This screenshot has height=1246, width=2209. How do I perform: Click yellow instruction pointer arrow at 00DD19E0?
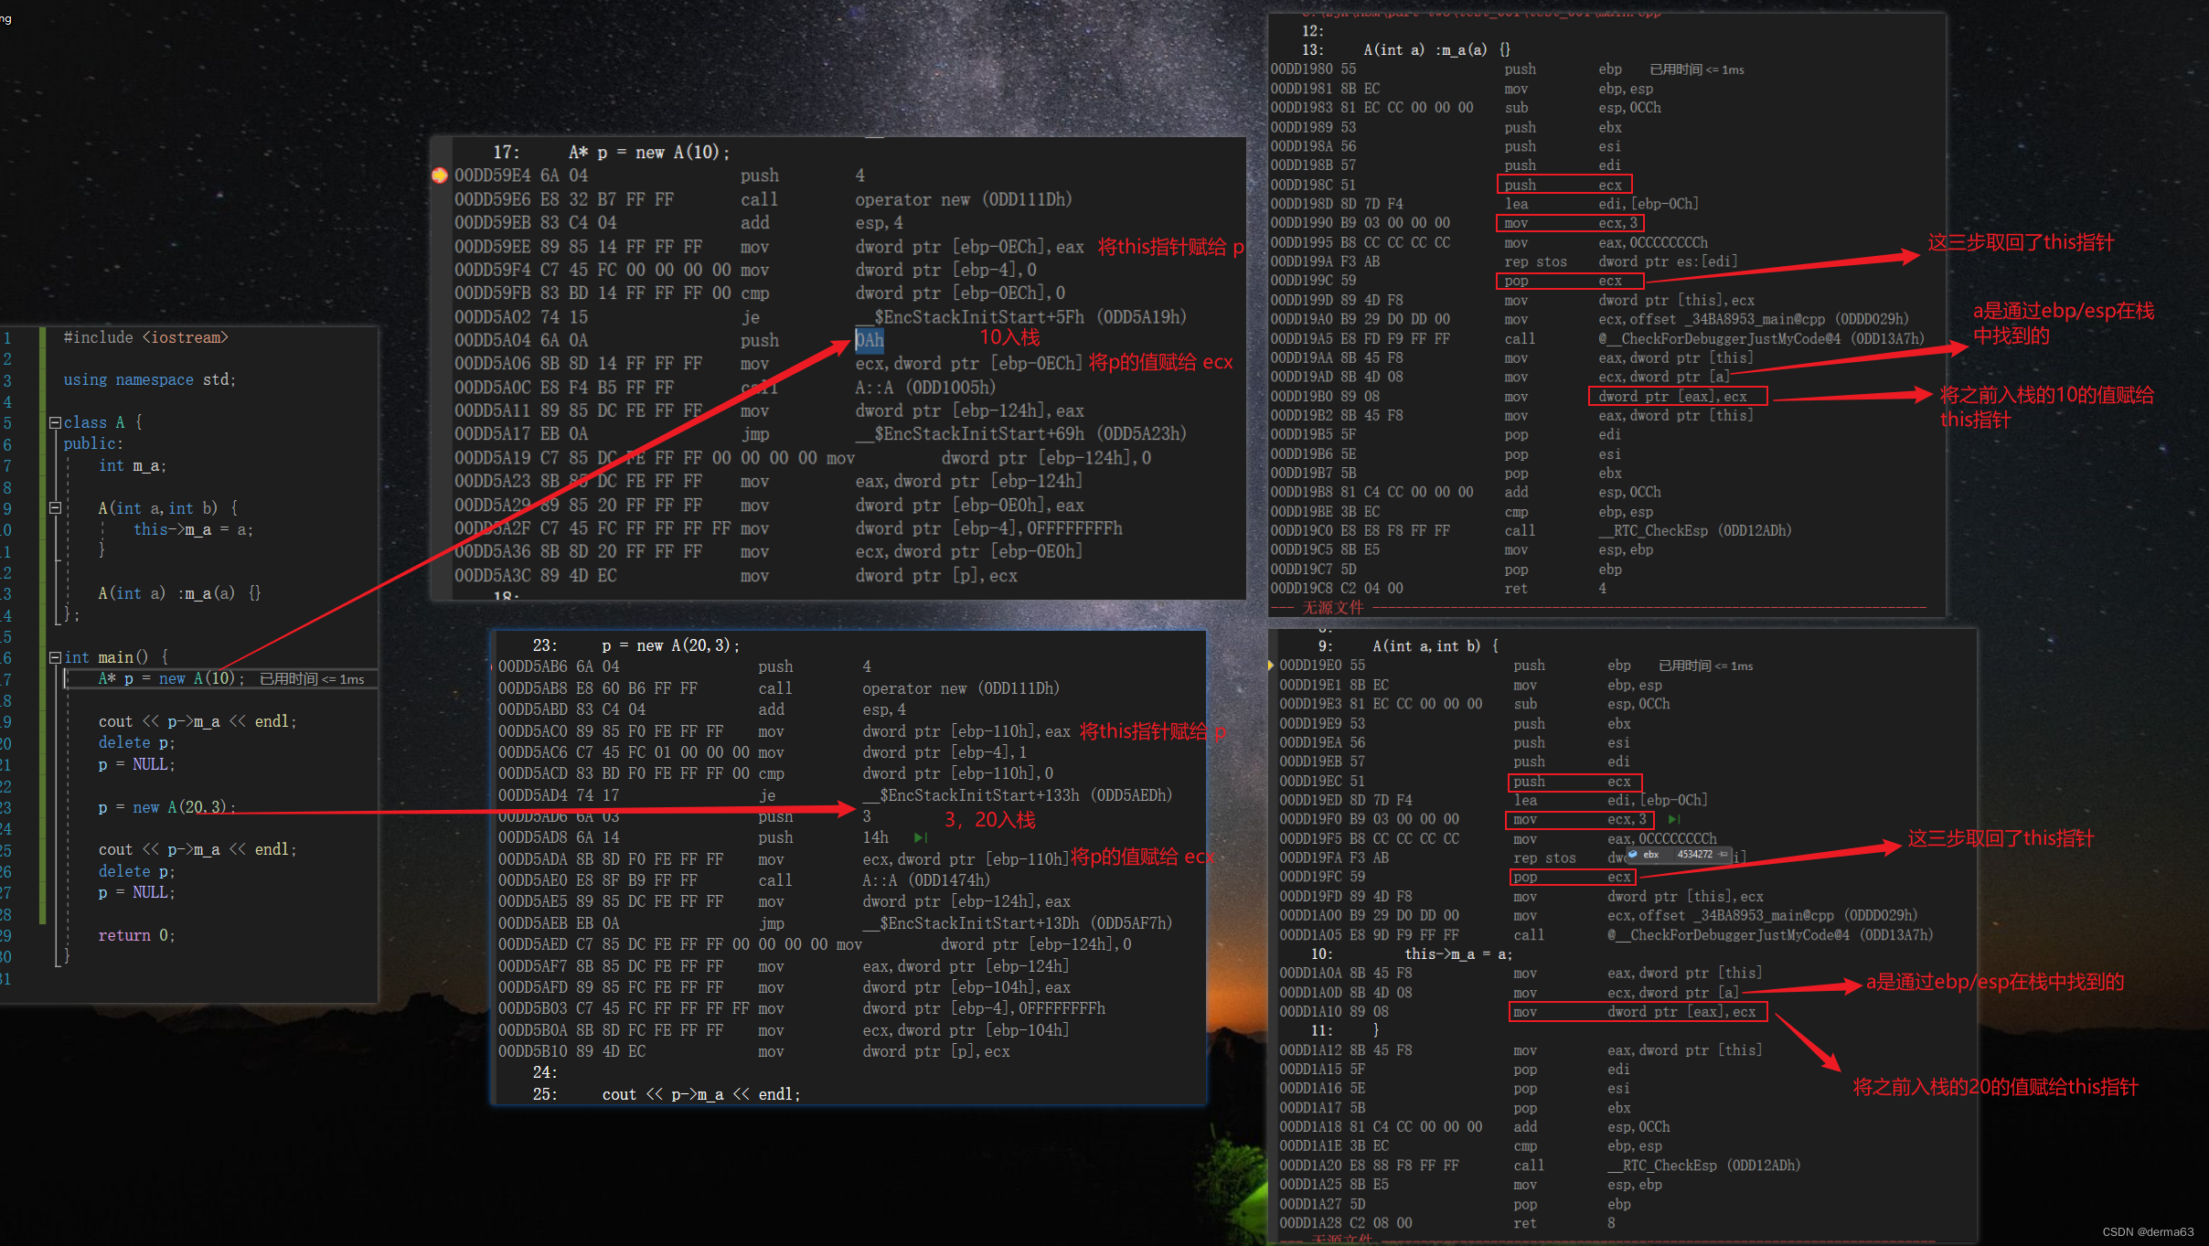click(1271, 665)
